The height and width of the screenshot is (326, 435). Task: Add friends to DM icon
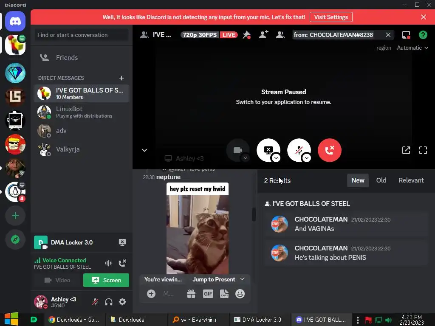tap(263, 35)
